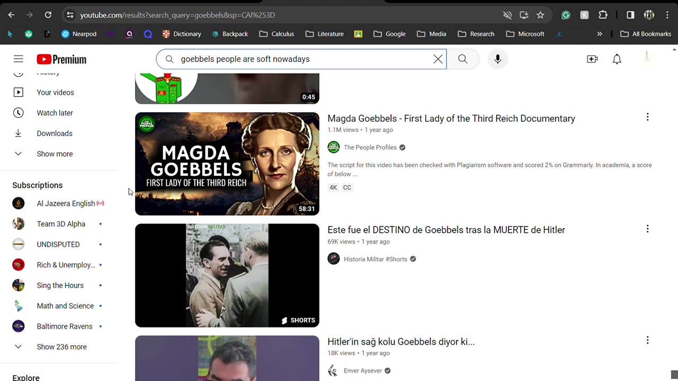Click in the YouTube search box

301,59
